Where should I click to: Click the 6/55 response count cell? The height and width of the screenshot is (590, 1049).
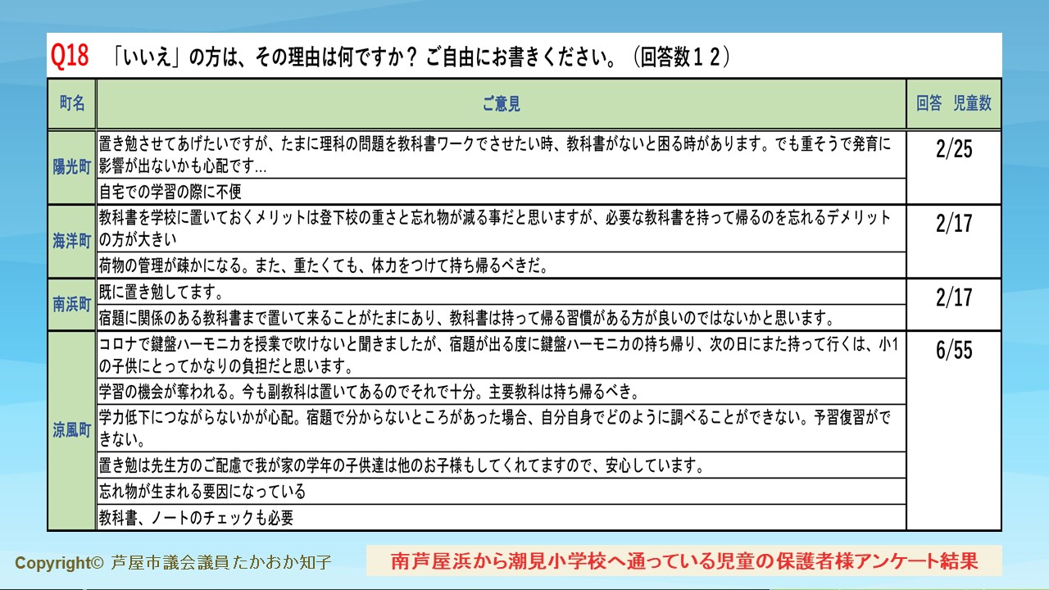coord(954,431)
